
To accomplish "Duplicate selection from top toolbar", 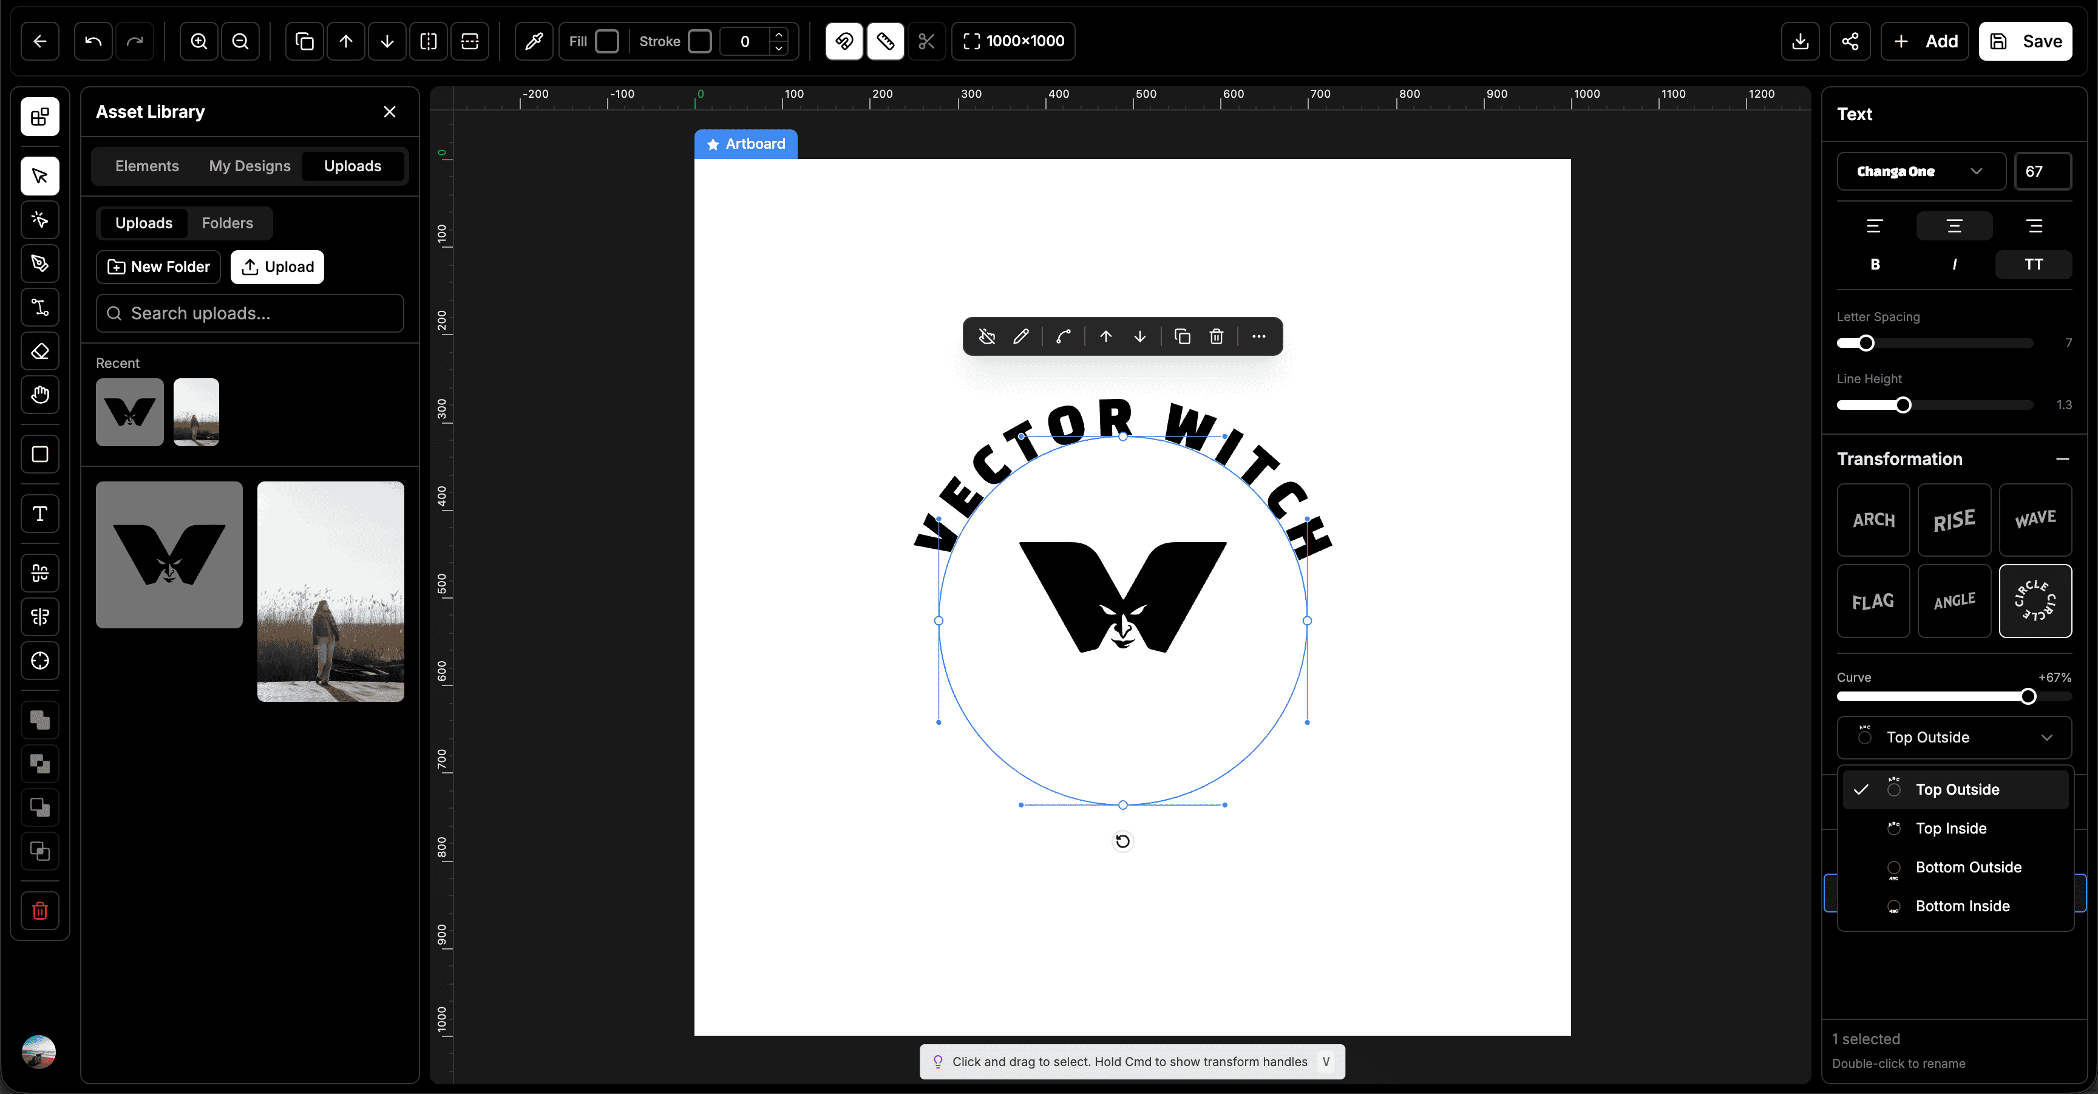I will click(x=305, y=41).
